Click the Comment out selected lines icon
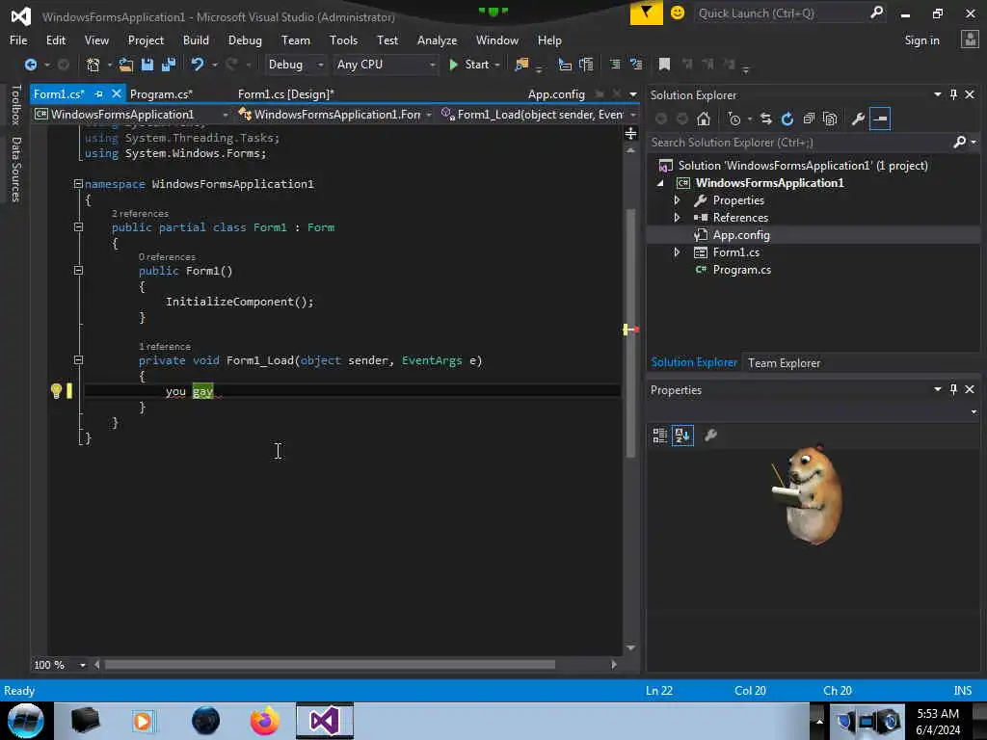Viewport: 987px width, 740px height. pos(615,65)
